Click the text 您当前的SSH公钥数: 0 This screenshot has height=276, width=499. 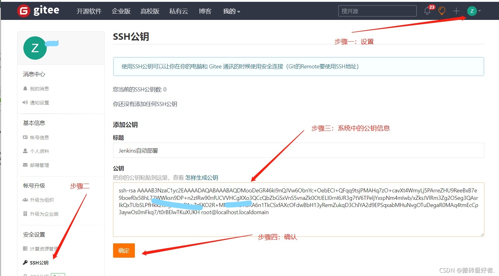click(x=140, y=90)
